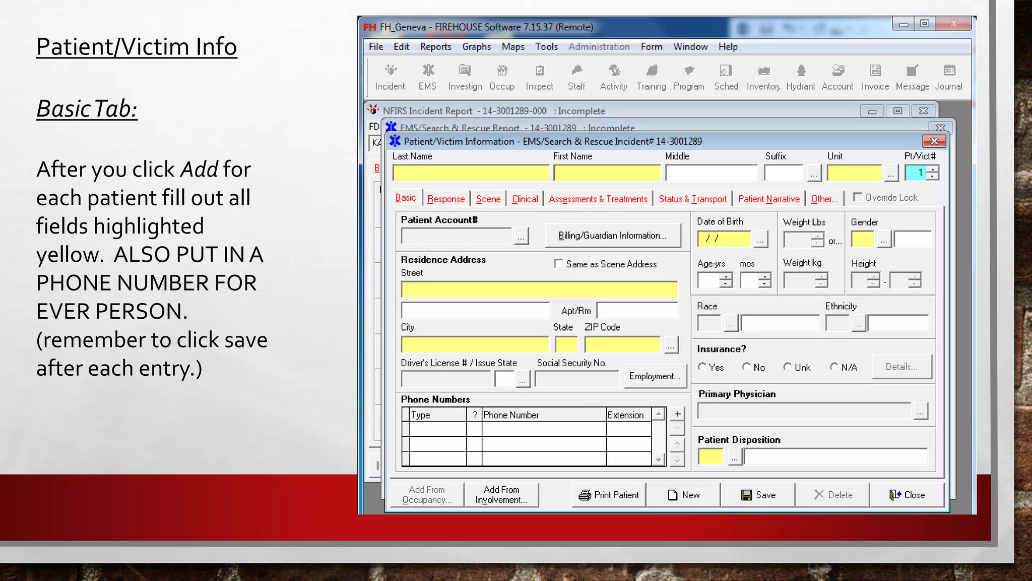Create a New patient record
The image size is (1032, 581).
pos(683,495)
